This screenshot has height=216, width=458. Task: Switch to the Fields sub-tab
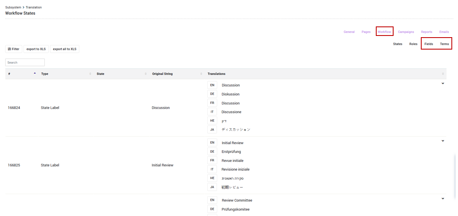tap(429, 44)
